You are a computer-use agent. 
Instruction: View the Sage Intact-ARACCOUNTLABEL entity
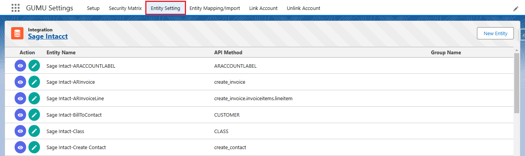click(x=20, y=66)
